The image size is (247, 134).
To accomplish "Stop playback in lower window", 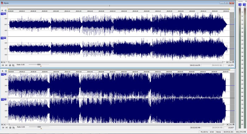I will click(10, 128).
